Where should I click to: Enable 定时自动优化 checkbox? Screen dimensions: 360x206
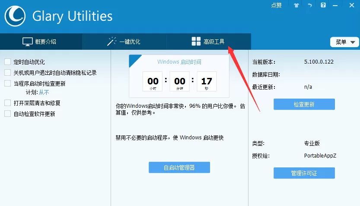tap(8, 61)
